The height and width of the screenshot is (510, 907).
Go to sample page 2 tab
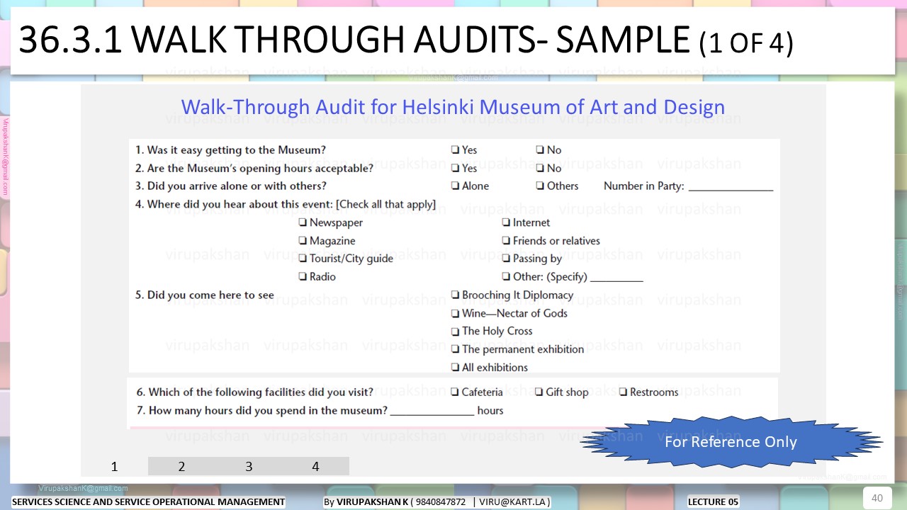pyautogui.click(x=181, y=466)
